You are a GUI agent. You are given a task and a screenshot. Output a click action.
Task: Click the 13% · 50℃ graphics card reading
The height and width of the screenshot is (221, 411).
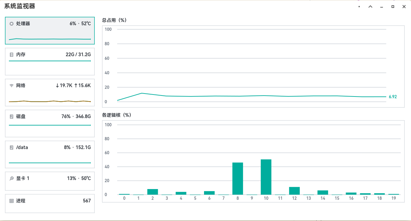click(x=79, y=179)
